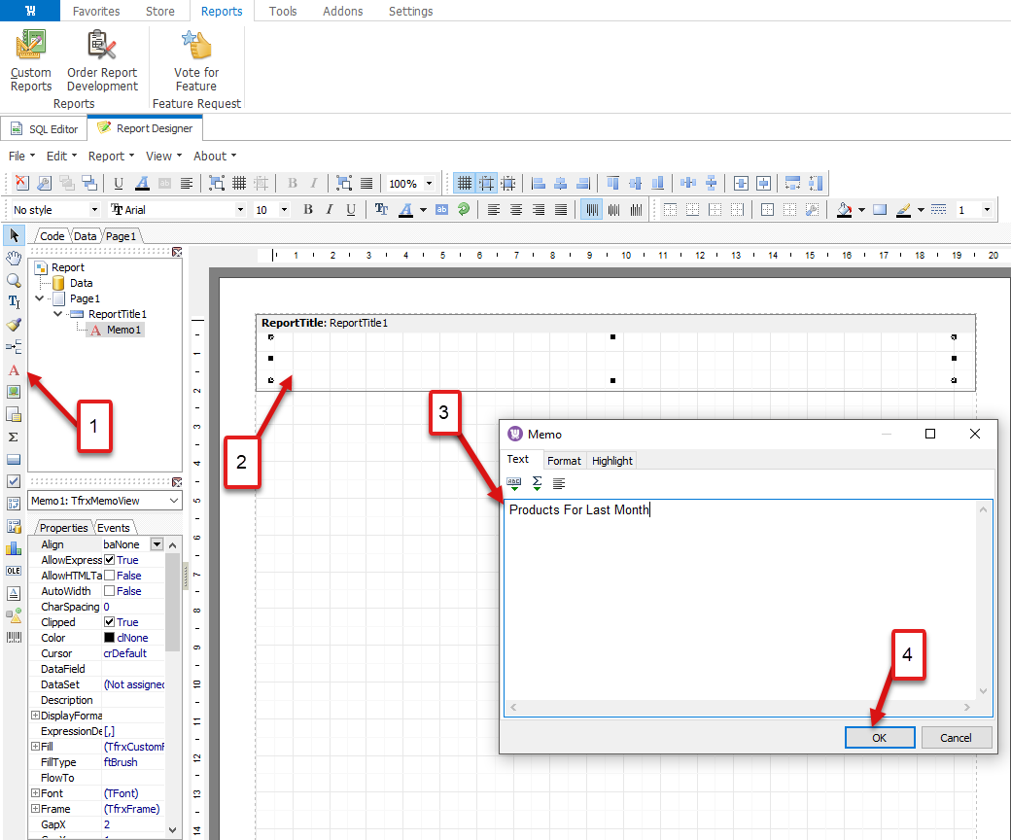Click the center text alignment icon
The height and width of the screenshot is (840, 1011).
point(516,210)
